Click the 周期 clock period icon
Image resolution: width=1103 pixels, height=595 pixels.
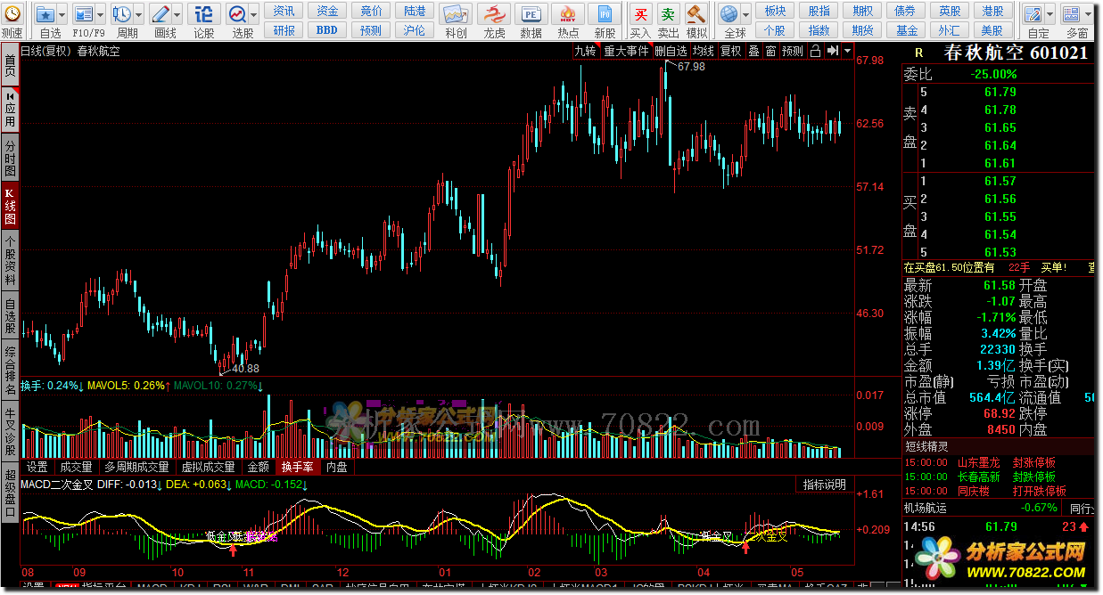click(122, 14)
